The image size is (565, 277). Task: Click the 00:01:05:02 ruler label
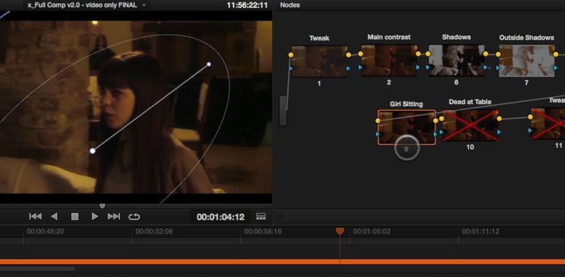pyautogui.click(x=372, y=231)
